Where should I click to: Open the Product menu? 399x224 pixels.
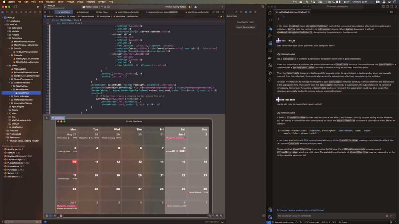tap(70, 2)
